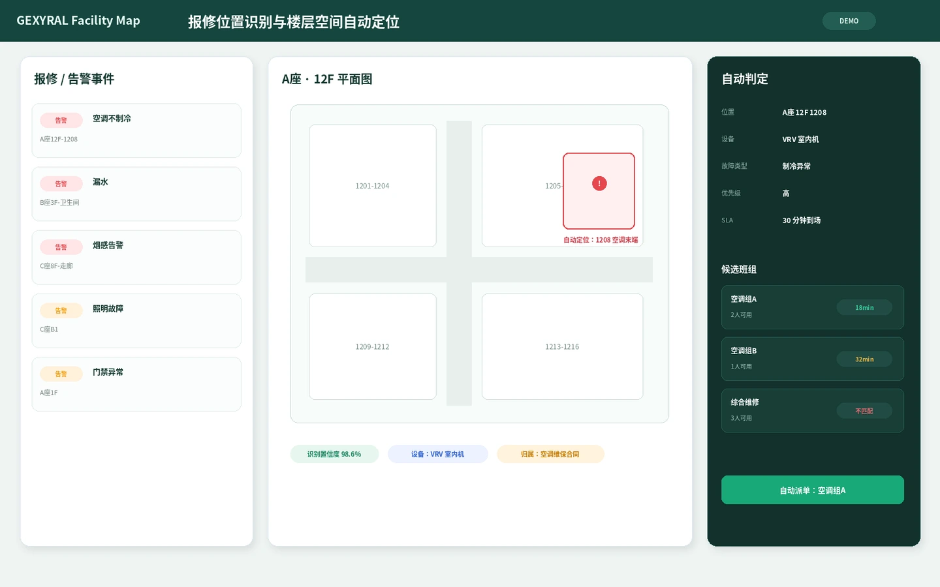Image resolution: width=940 pixels, height=587 pixels.
Task: Choose the 空调组B candidate team
Action: [x=813, y=359]
